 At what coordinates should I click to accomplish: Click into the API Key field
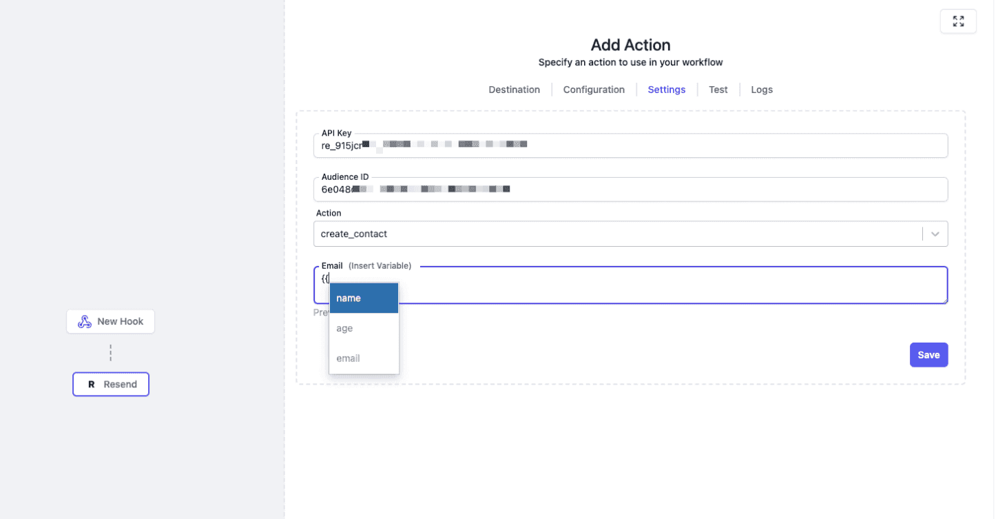(x=630, y=145)
